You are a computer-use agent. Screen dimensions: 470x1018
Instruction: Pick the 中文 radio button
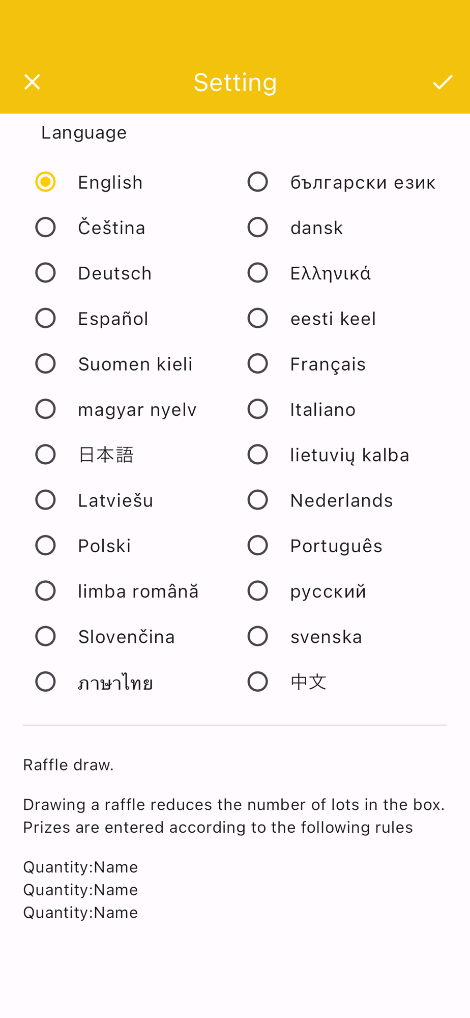tap(258, 682)
